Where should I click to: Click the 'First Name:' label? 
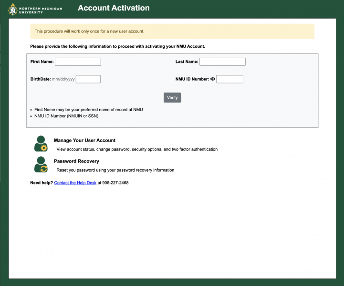tap(42, 62)
